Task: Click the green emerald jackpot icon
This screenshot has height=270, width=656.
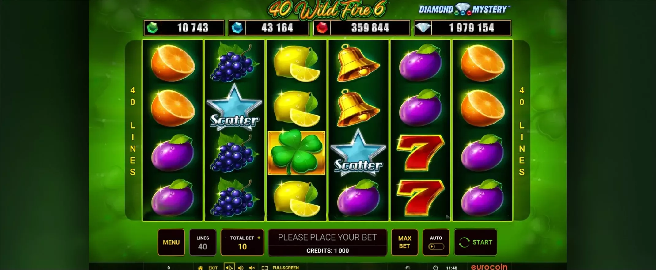Action: 152,28
